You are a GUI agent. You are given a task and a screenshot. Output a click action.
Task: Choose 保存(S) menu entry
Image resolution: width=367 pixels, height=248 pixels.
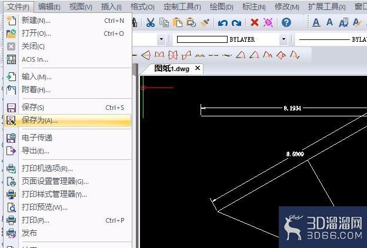pos(68,108)
